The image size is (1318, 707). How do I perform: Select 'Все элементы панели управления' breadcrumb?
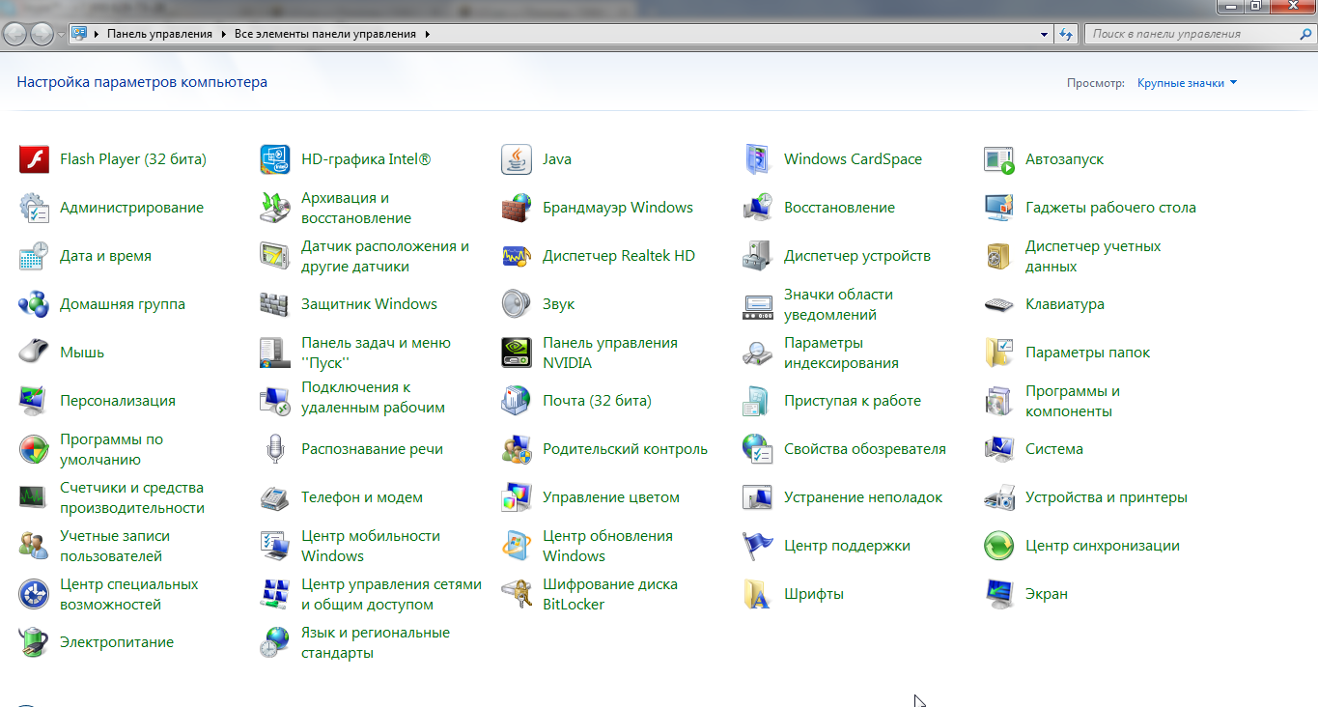[x=325, y=34]
